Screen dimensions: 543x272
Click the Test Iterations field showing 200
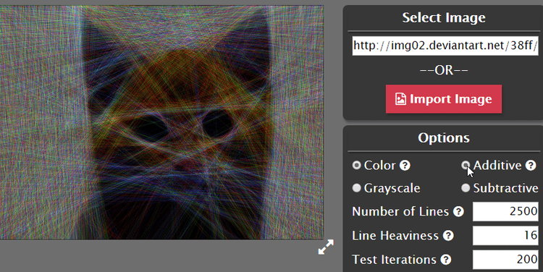(505, 260)
